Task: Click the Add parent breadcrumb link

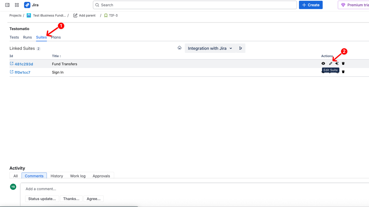Action: coord(84,16)
